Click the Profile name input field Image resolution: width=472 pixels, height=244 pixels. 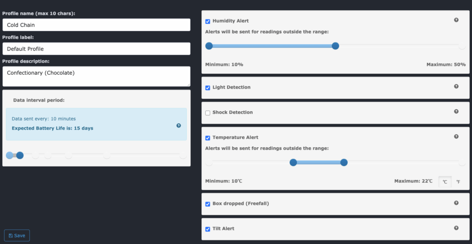coord(96,25)
